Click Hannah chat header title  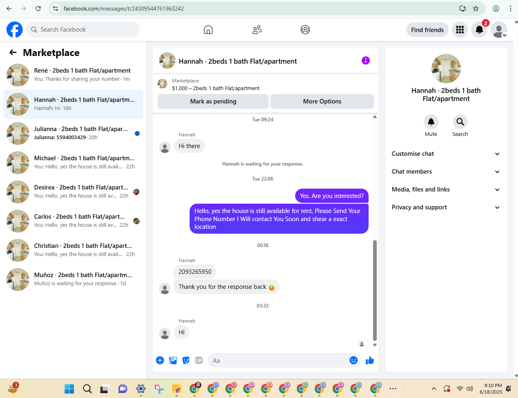(237, 61)
